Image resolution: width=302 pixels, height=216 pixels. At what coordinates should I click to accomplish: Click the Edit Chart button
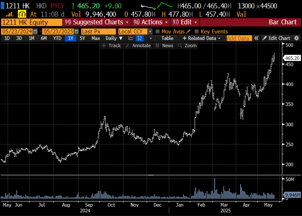(276, 38)
